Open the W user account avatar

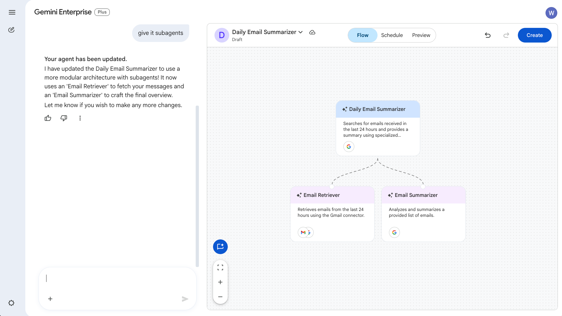click(551, 13)
